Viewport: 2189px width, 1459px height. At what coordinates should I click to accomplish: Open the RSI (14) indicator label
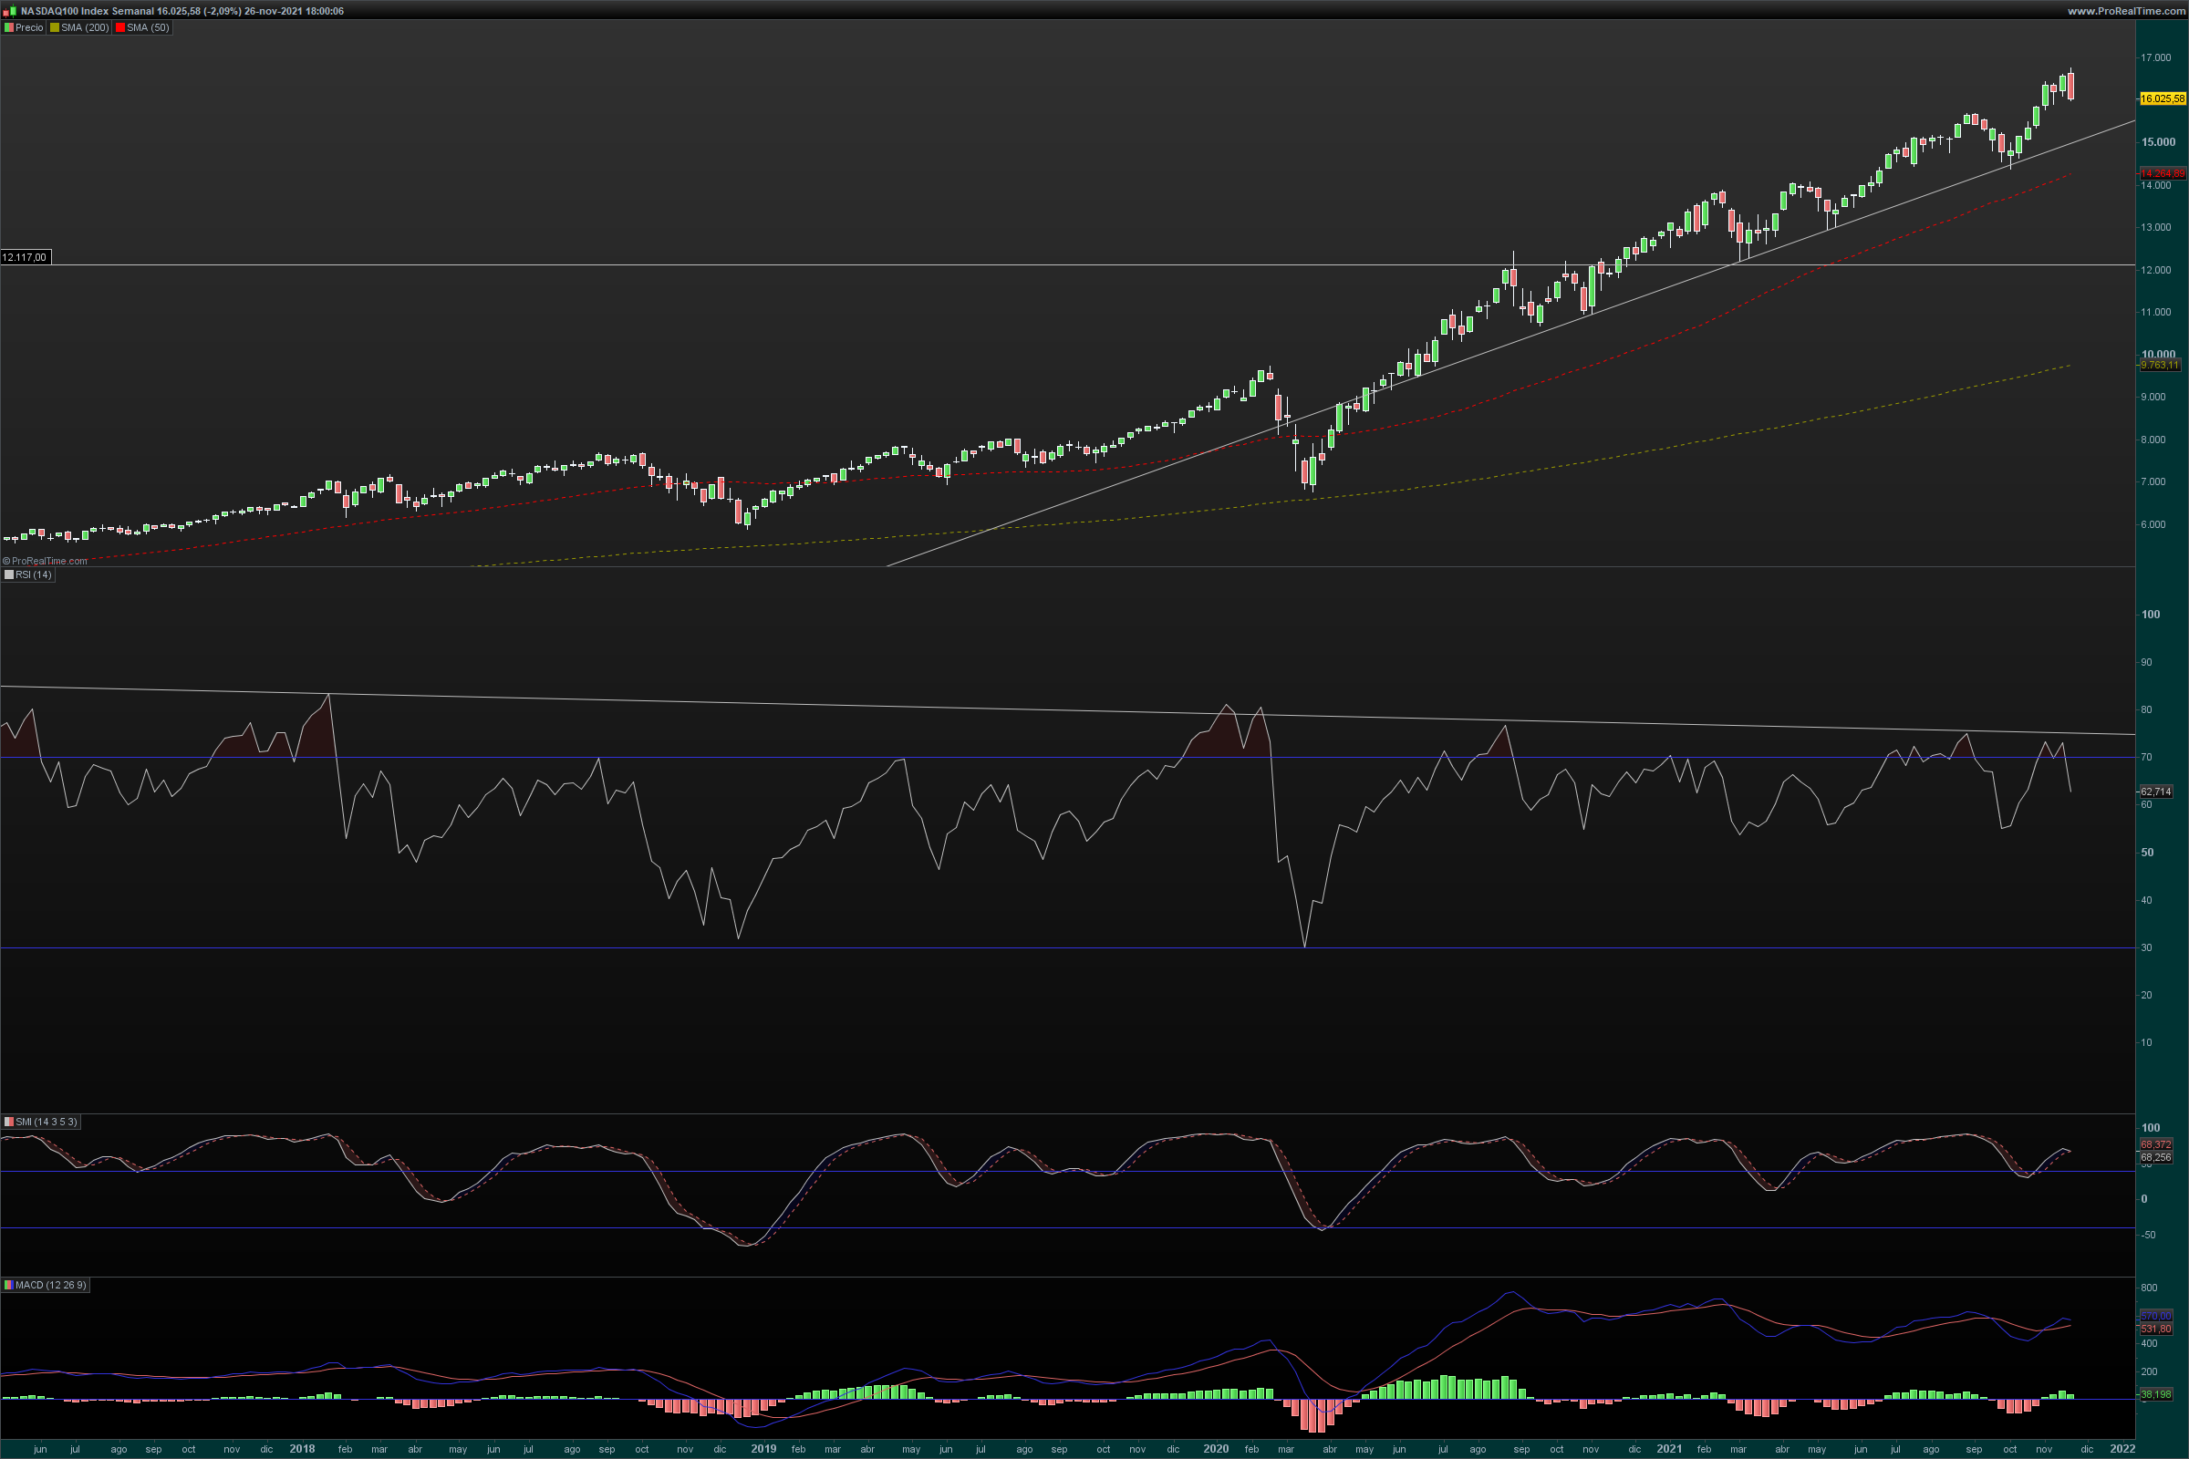click(34, 575)
